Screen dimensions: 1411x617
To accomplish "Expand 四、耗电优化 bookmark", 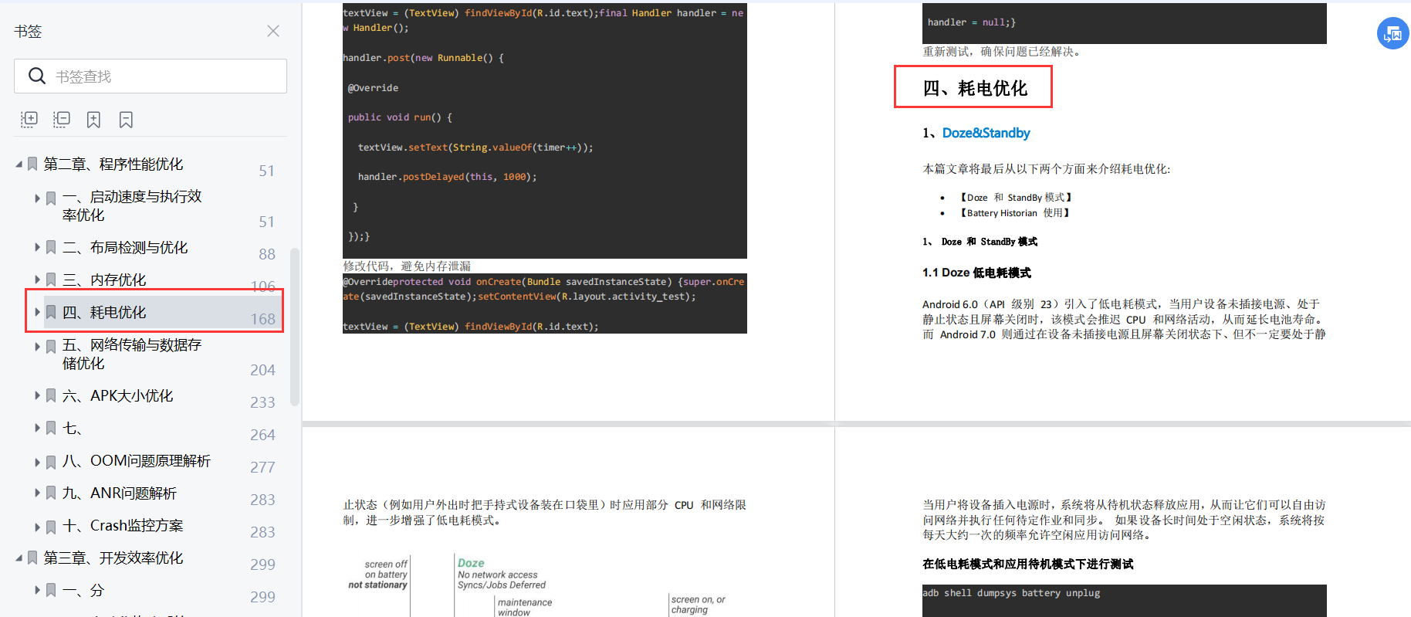I will tap(37, 313).
